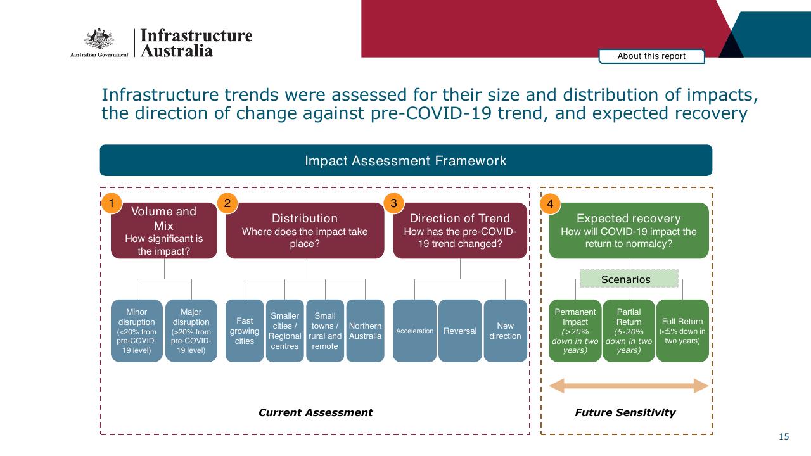
Task: Click the orange number 4 badge
Action: tap(550, 203)
